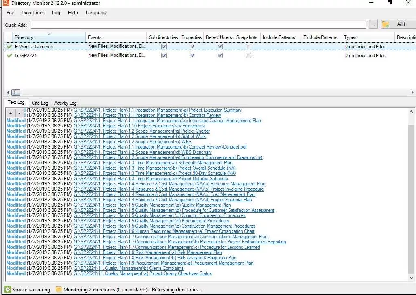Click the right arrow of the horizontal scrollbar

412,93
